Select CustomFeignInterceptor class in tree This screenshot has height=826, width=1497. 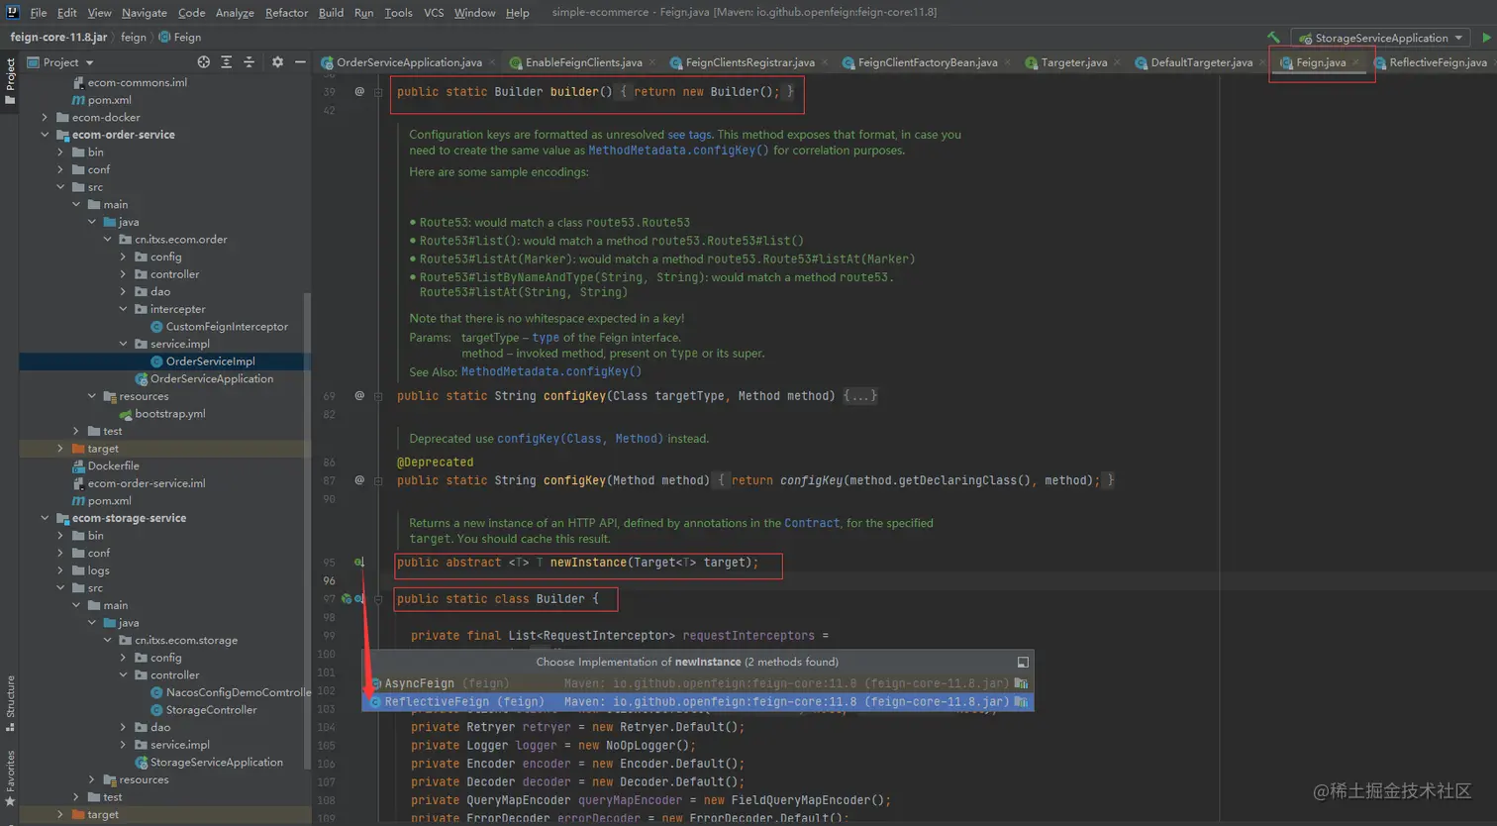click(227, 326)
